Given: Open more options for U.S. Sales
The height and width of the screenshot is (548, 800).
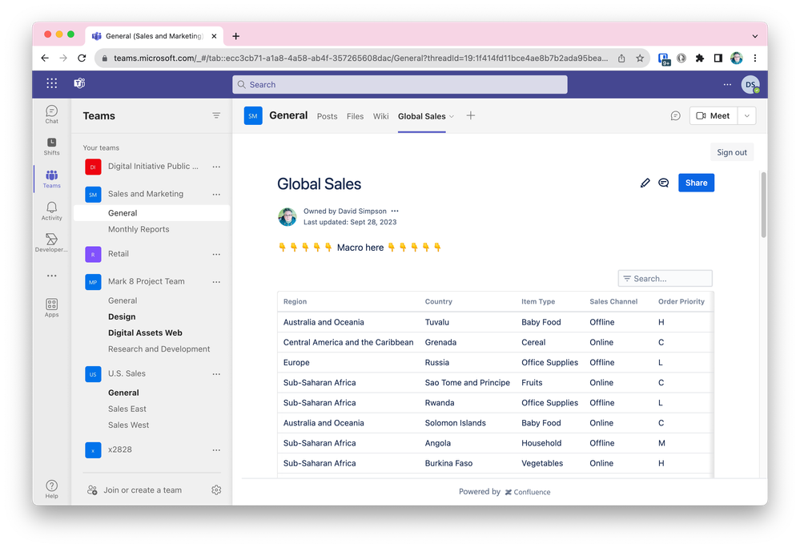Looking at the screenshot, I should pos(216,374).
